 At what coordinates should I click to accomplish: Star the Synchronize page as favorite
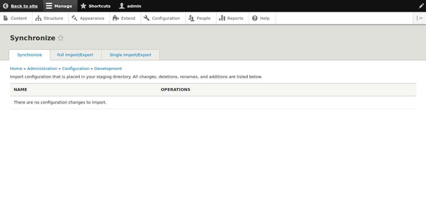click(61, 38)
